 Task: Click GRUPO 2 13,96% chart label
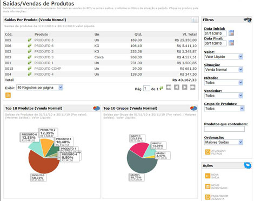point(158,145)
